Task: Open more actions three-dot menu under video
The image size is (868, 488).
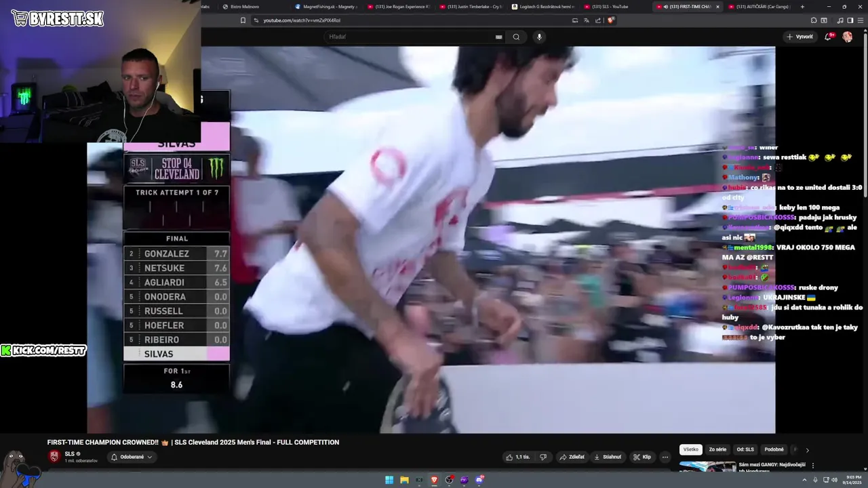Action: point(665,457)
